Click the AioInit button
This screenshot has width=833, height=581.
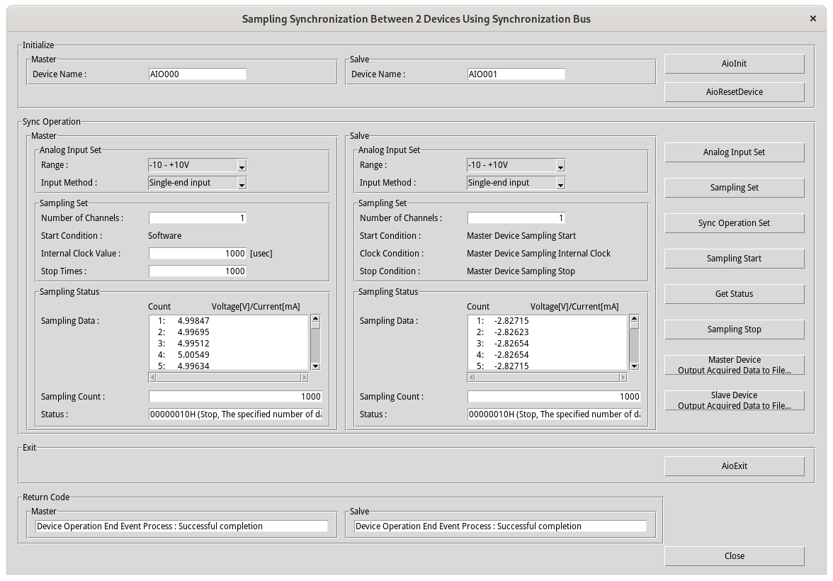[x=734, y=64]
